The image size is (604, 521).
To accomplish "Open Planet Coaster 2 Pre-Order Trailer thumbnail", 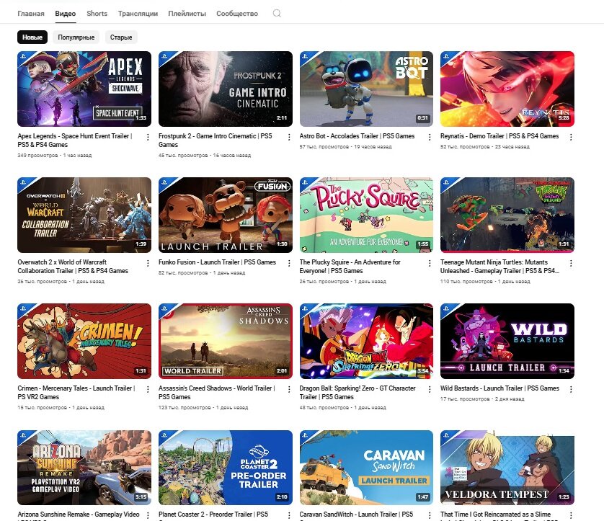I will (x=226, y=468).
